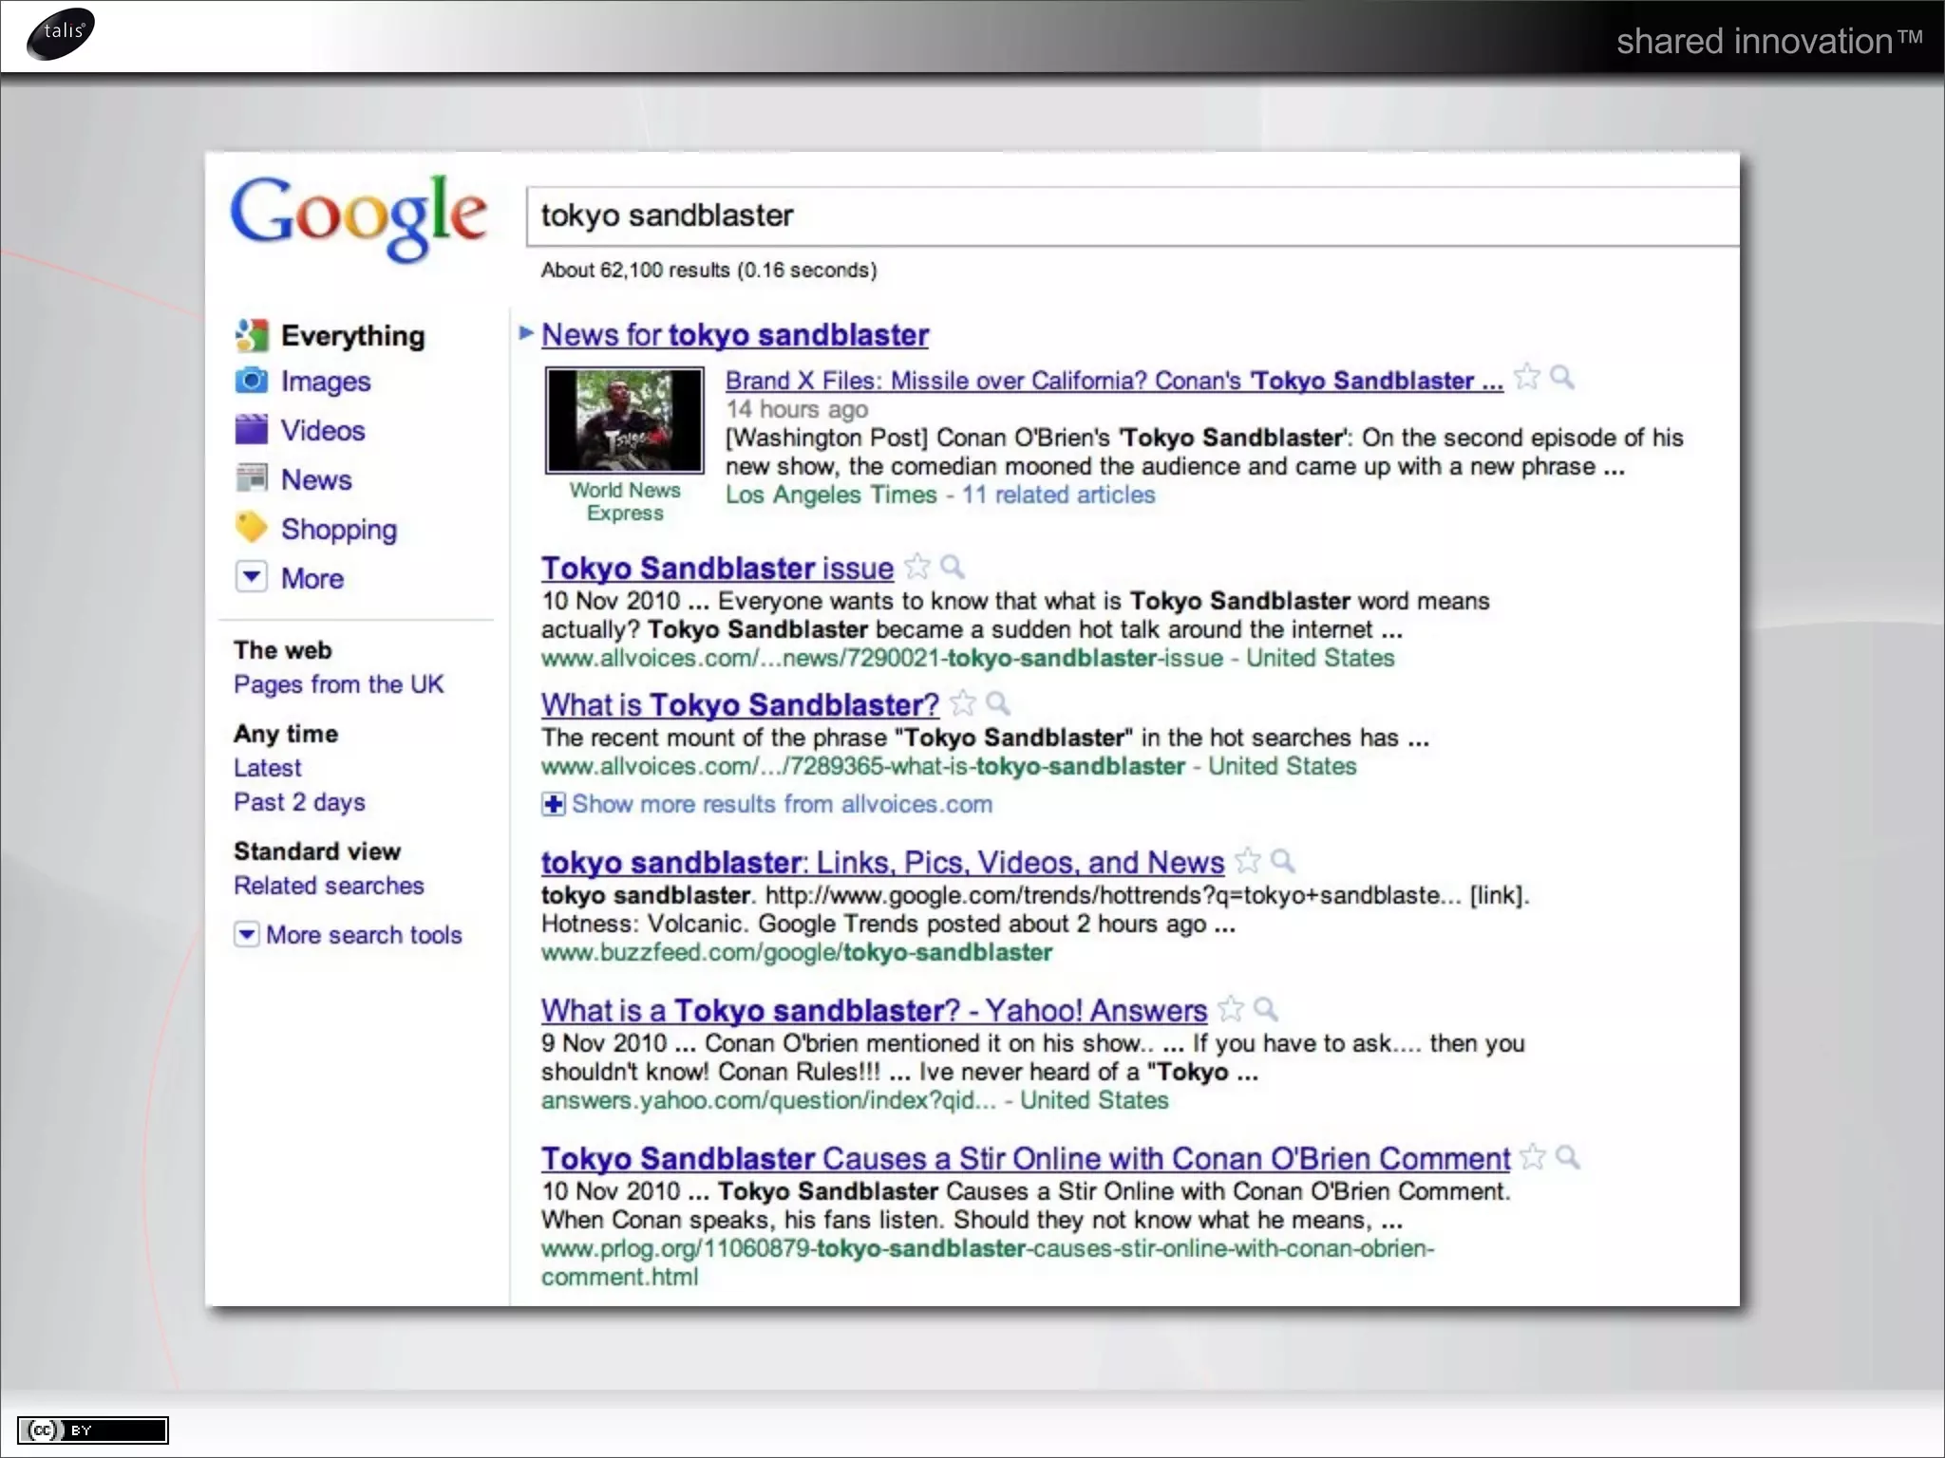Filter results to Past 2 days
The height and width of the screenshot is (1458, 1945).
(x=299, y=802)
